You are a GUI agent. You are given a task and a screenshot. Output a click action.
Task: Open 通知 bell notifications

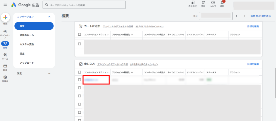[x=222, y=3]
